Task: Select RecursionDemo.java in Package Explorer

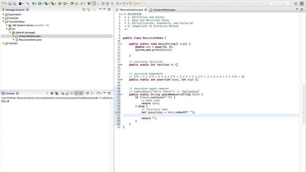Action: coord(30,40)
